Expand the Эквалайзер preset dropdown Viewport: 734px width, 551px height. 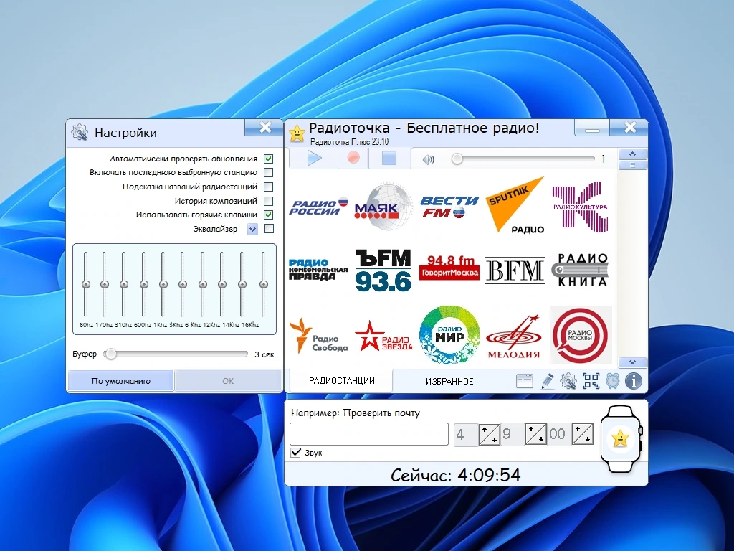tap(253, 229)
